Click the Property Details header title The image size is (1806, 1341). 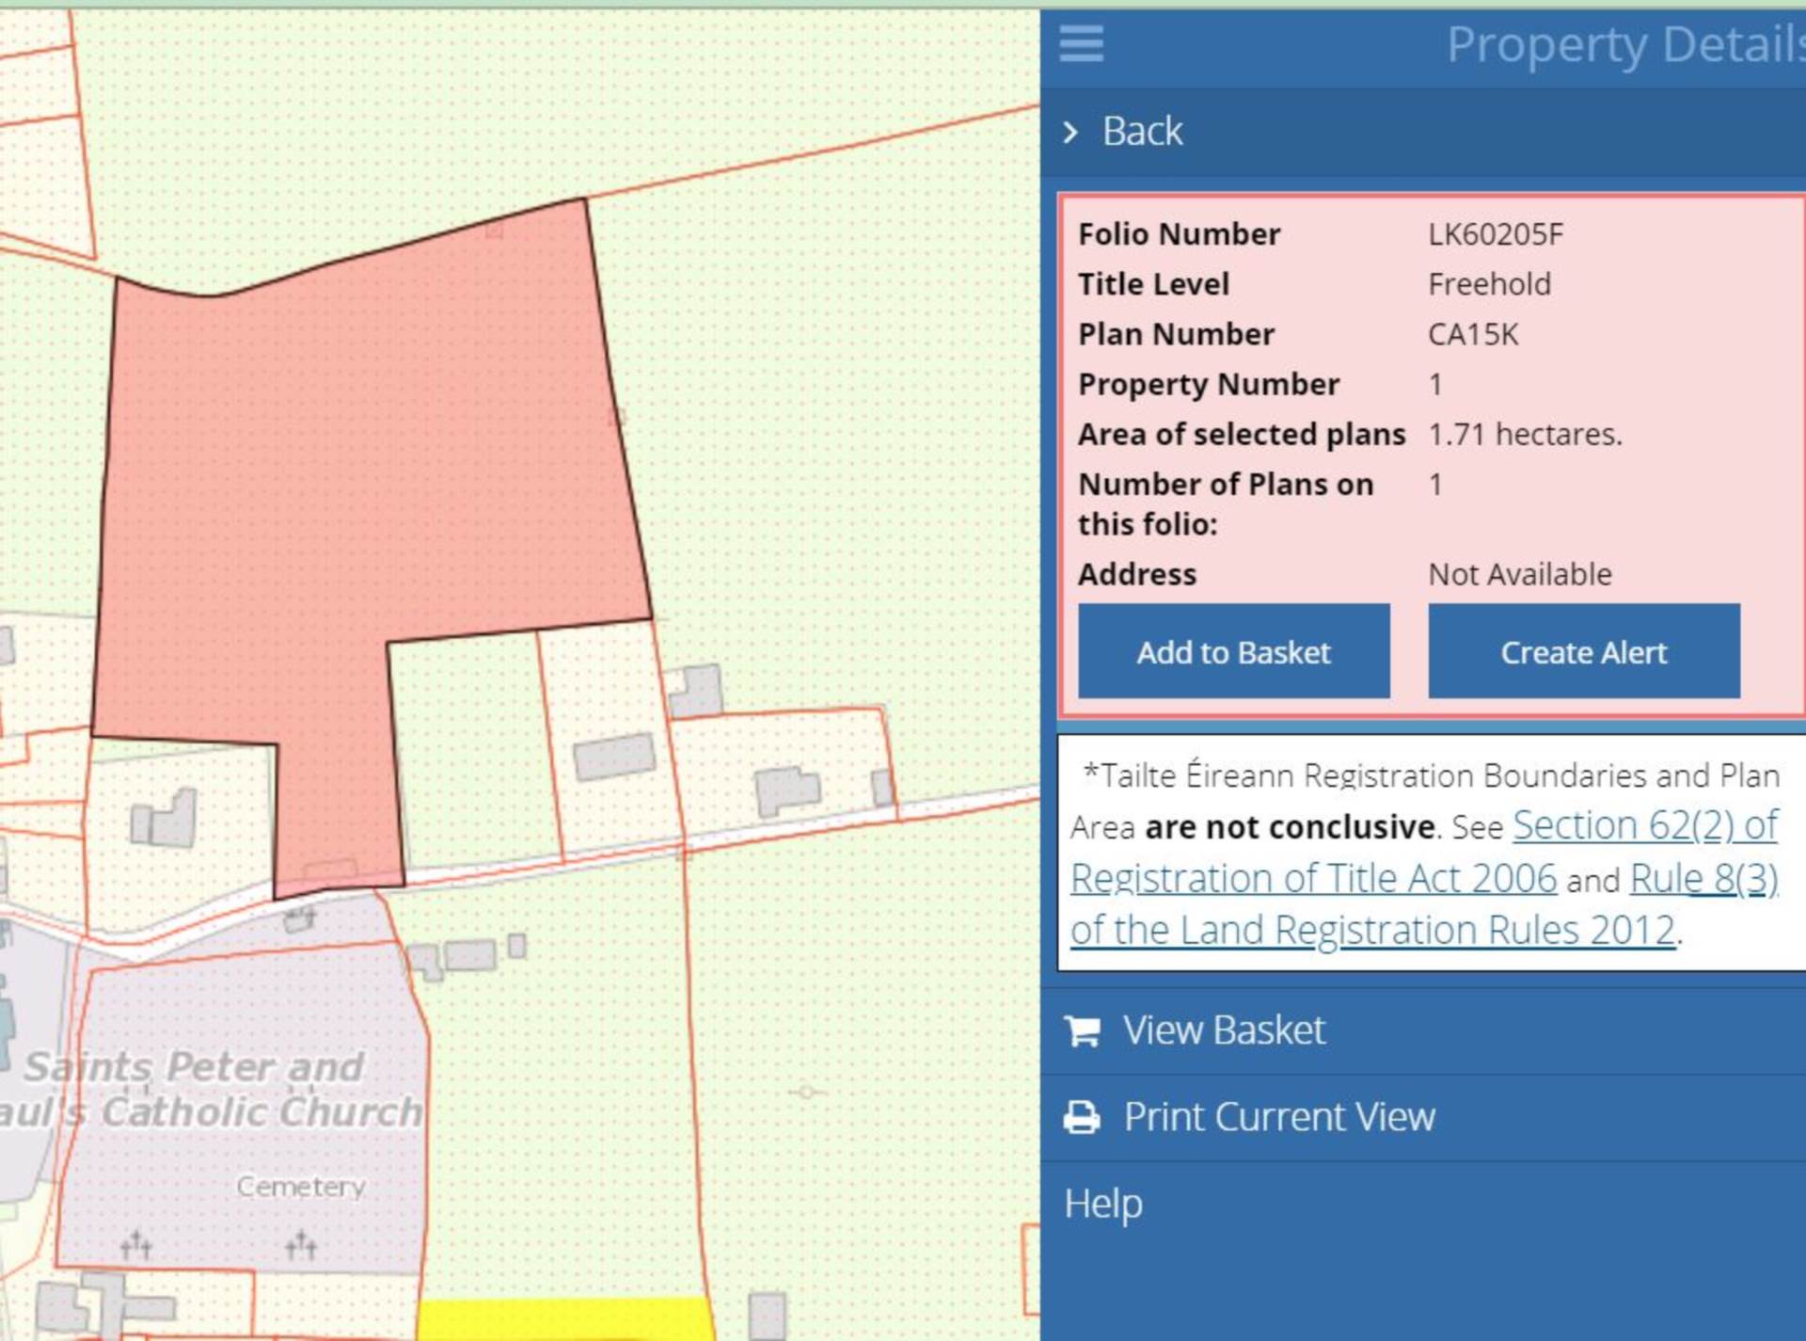[x=1625, y=44]
